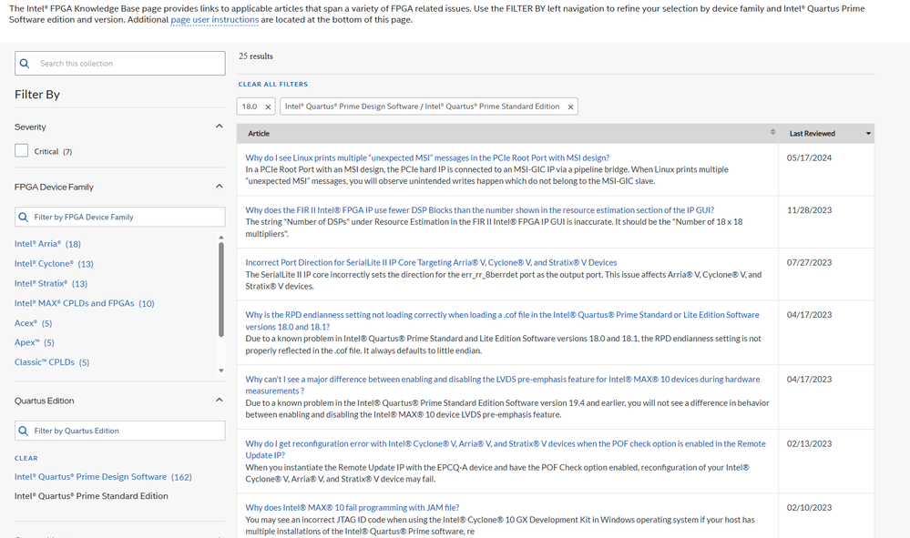Image resolution: width=910 pixels, height=538 pixels.
Task: Open the unexpected MSI messages article
Action: coord(426,158)
